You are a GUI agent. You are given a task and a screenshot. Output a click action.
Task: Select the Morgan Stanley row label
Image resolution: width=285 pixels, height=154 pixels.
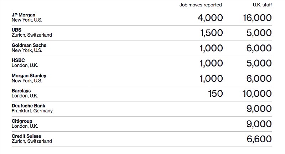29,76
